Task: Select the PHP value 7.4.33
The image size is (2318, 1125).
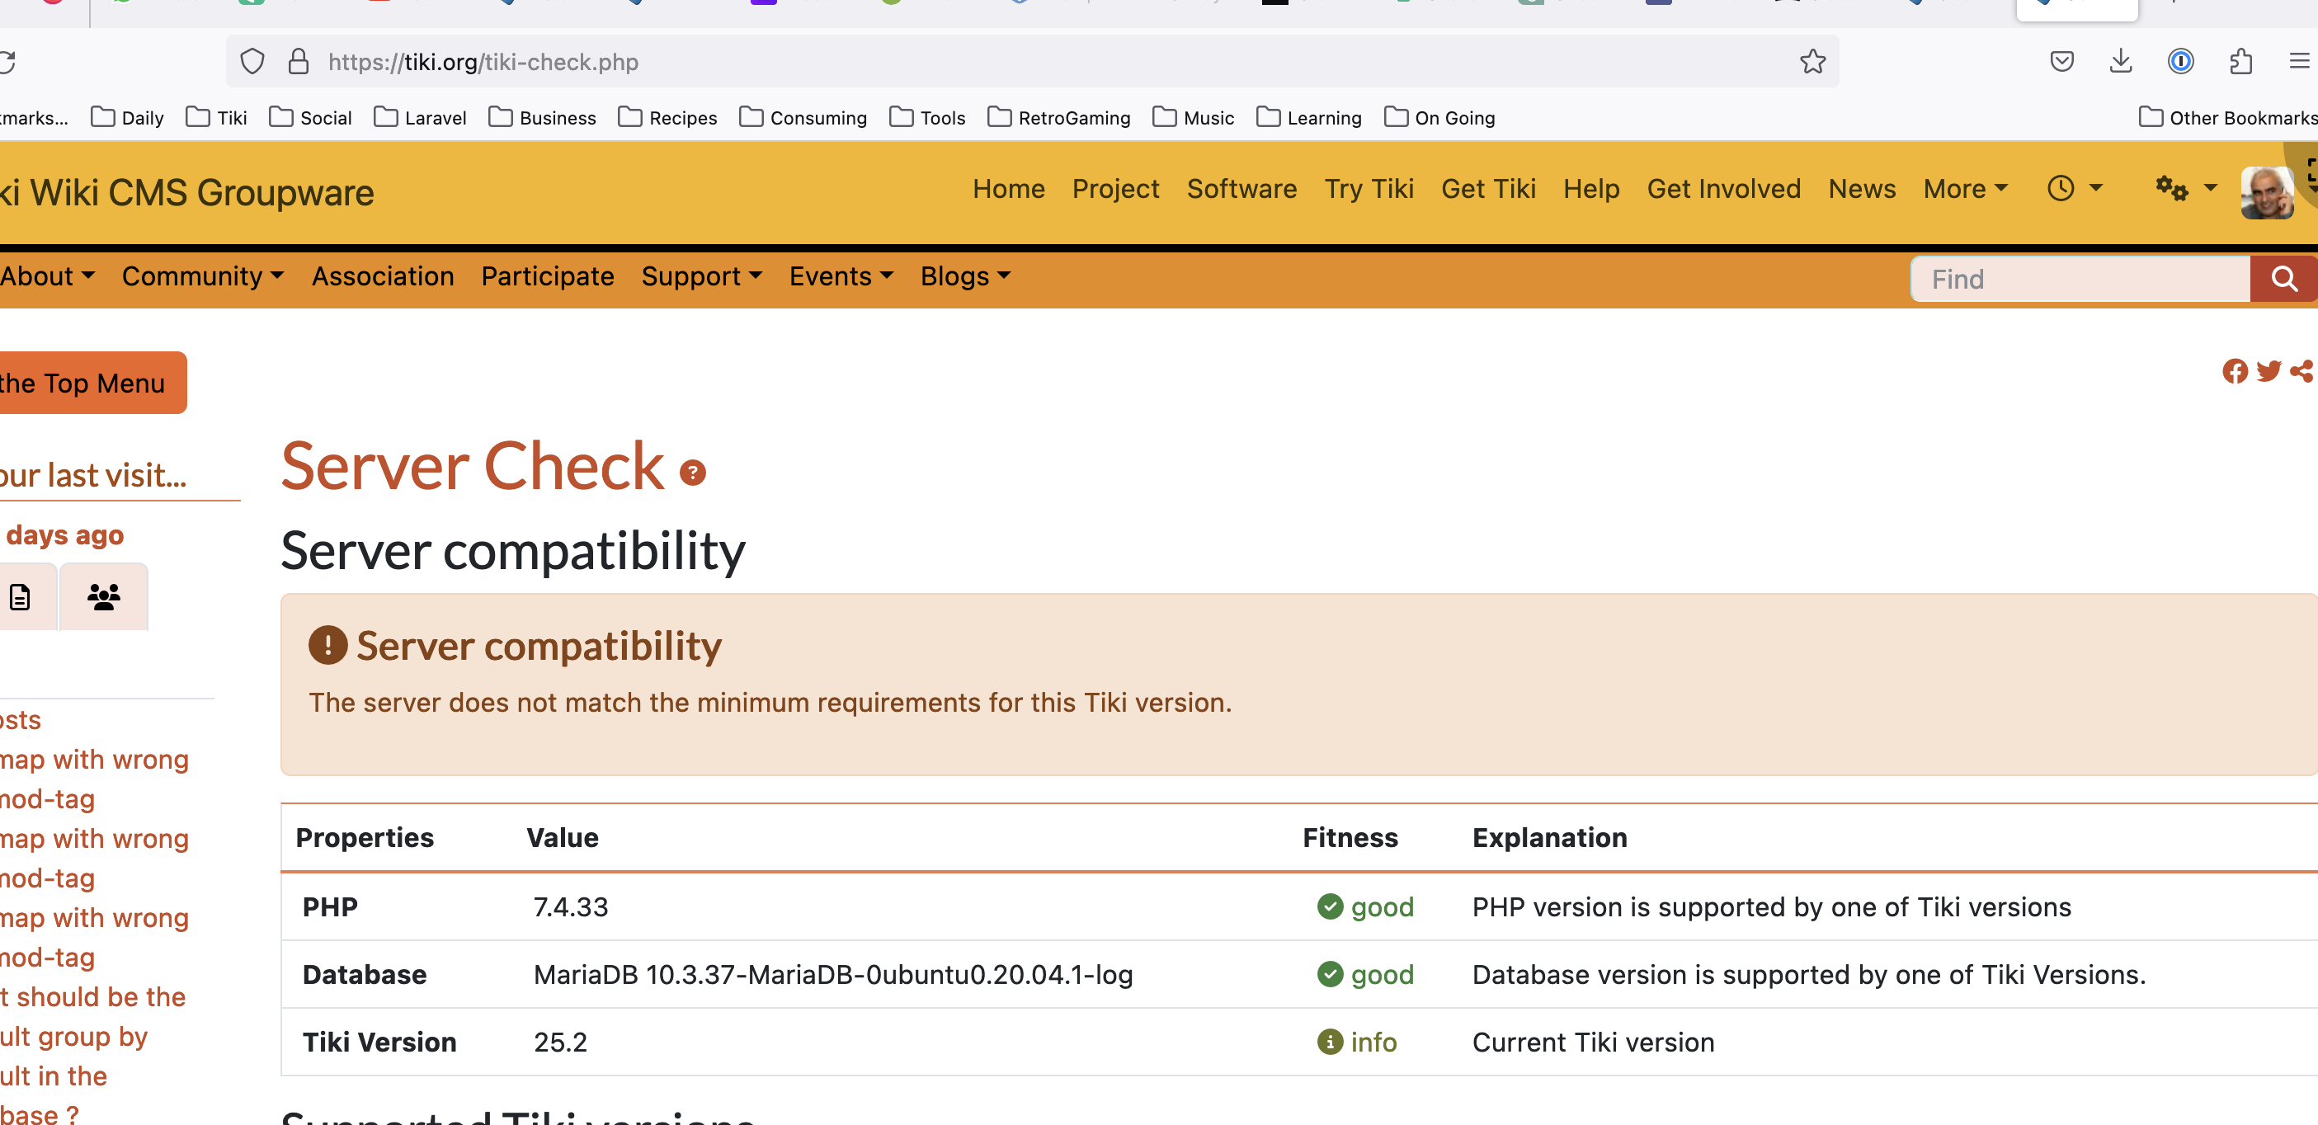Action: coord(571,906)
